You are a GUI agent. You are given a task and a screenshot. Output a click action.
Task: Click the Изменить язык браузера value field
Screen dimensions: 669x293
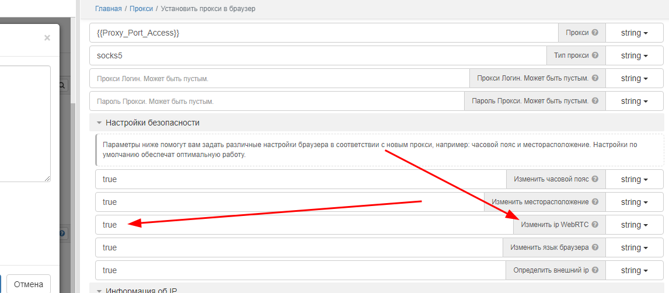(x=299, y=247)
